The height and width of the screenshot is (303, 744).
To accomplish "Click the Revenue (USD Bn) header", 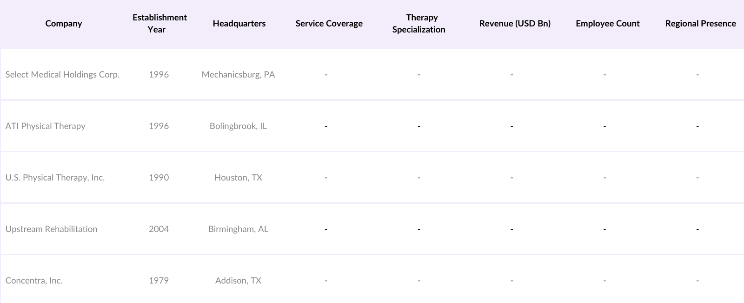I will 515,24.
